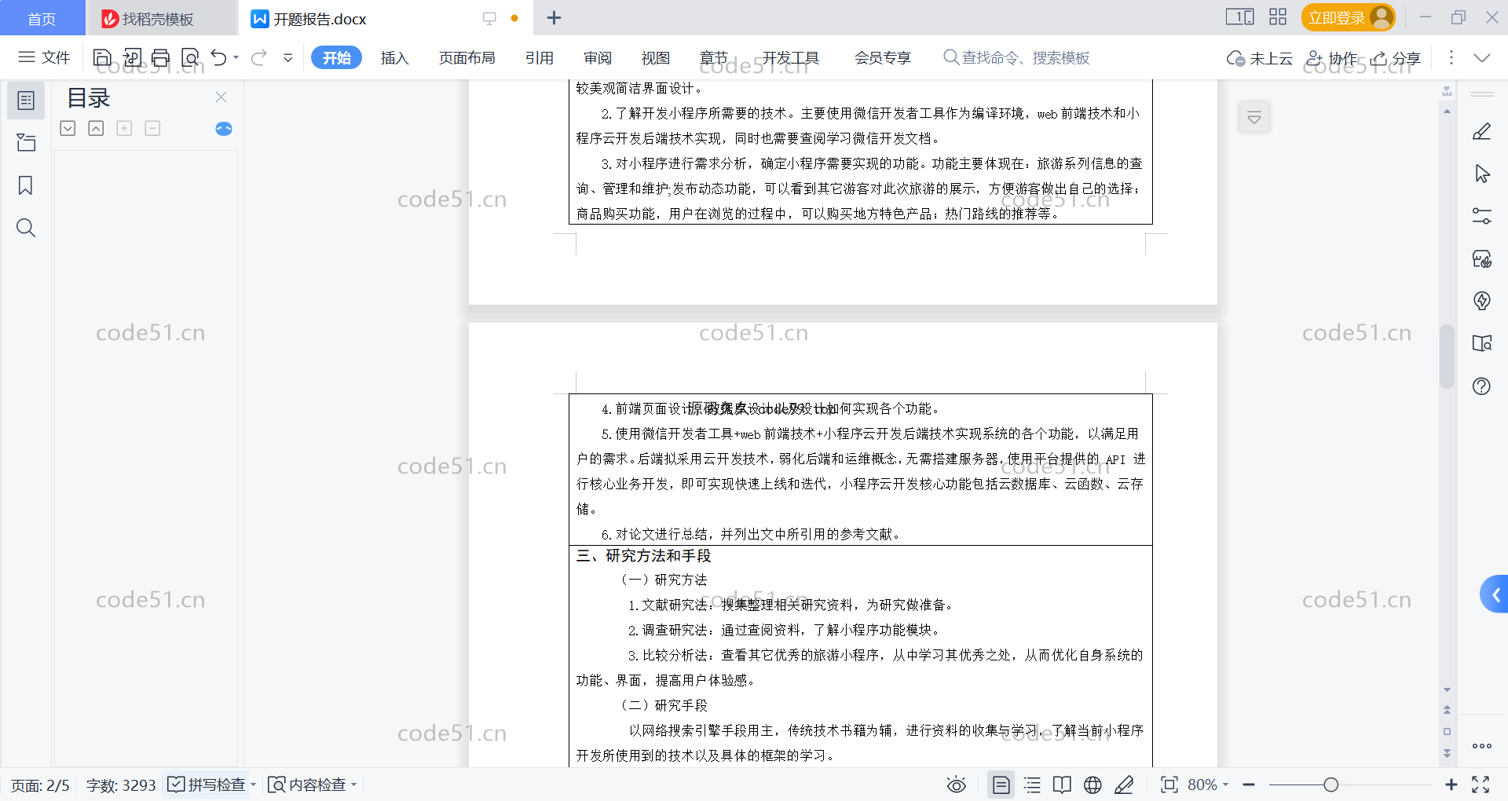
Task: Open the find sidebar search icon
Action: pos(26,228)
